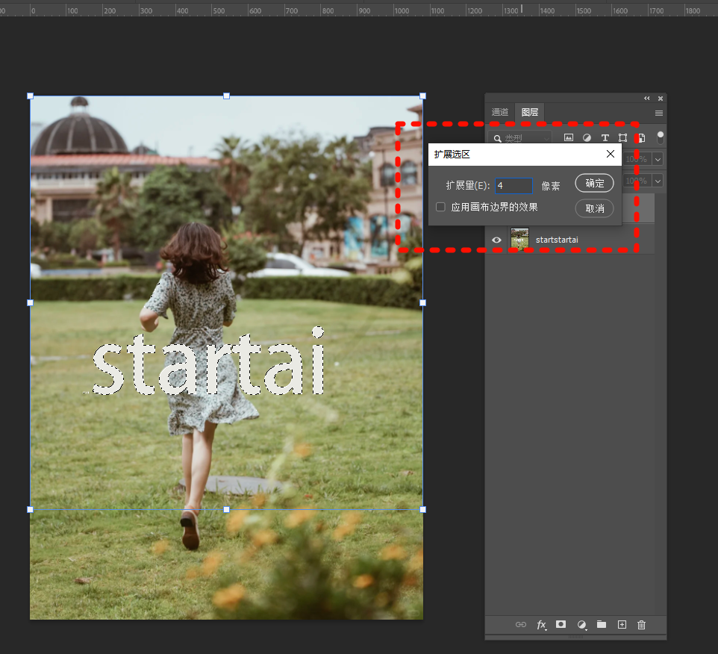Create a new group with folder icon
The height and width of the screenshot is (654, 718).
(602, 625)
